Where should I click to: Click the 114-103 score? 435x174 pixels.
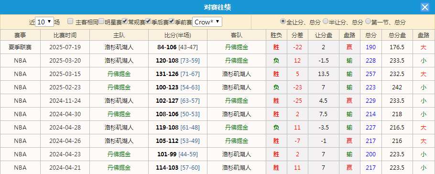pos(167,168)
